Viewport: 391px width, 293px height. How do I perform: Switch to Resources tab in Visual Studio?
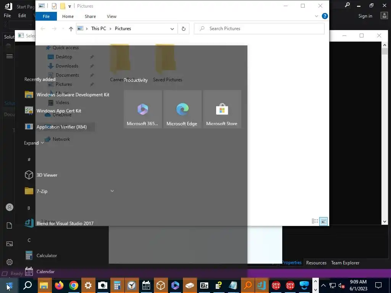click(x=316, y=262)
